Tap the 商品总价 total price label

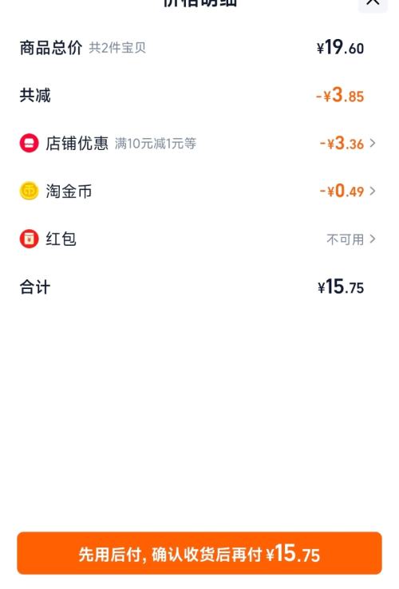click(51, 48)
